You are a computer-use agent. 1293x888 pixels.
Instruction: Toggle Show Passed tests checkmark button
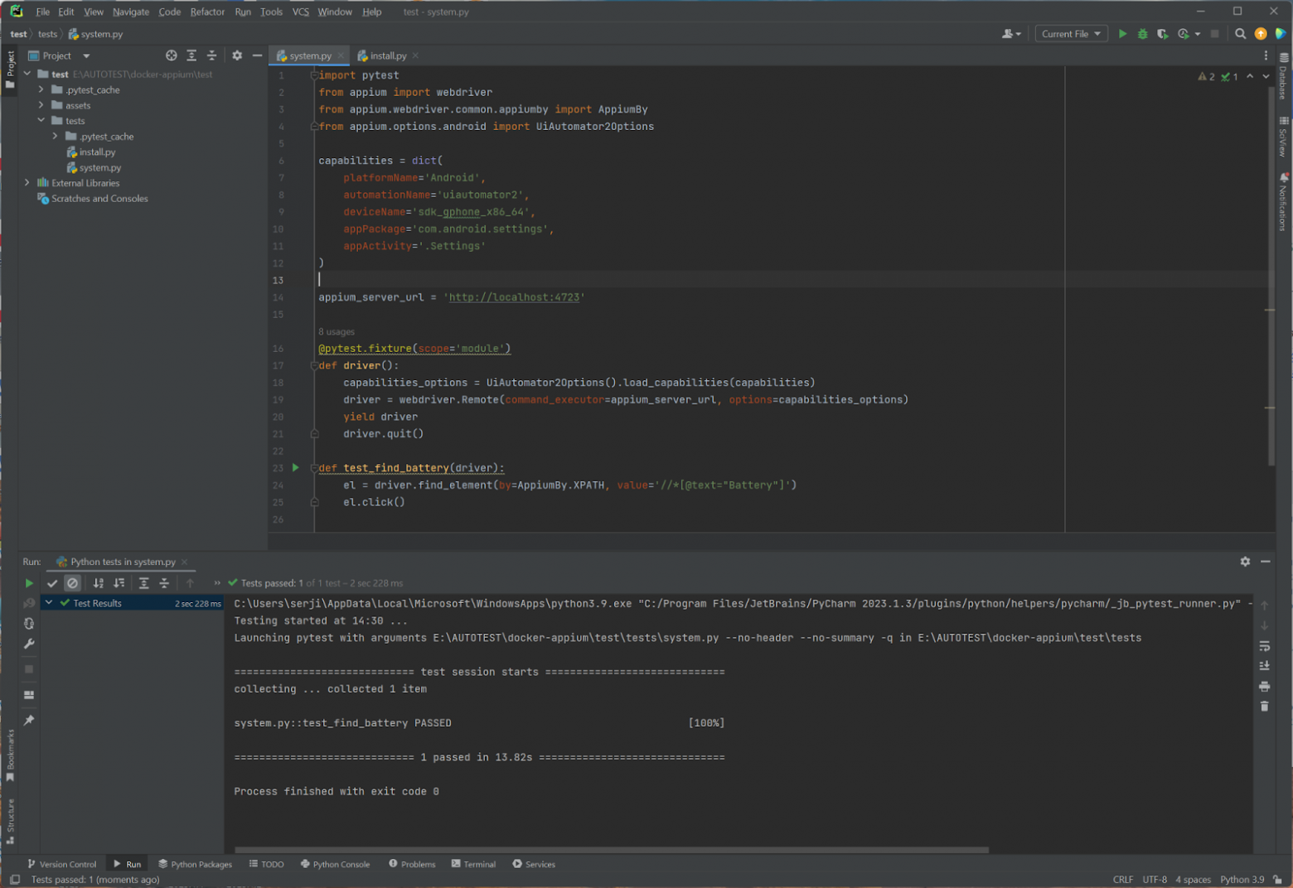(52, 583)
